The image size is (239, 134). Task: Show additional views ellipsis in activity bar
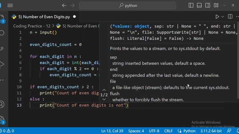(2, 80)
